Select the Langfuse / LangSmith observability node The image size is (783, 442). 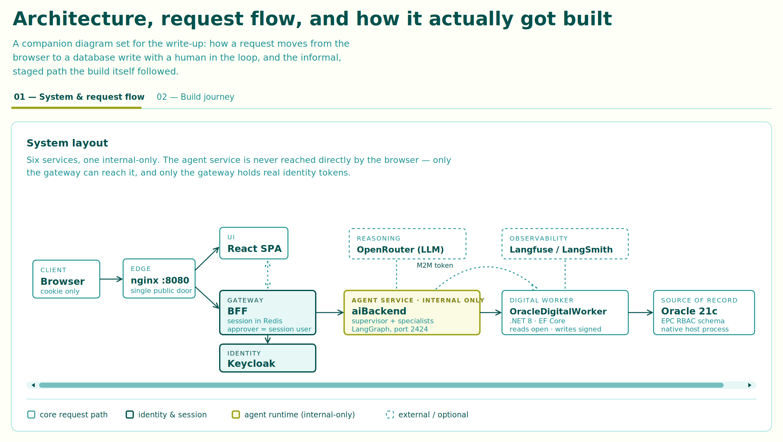565,244
